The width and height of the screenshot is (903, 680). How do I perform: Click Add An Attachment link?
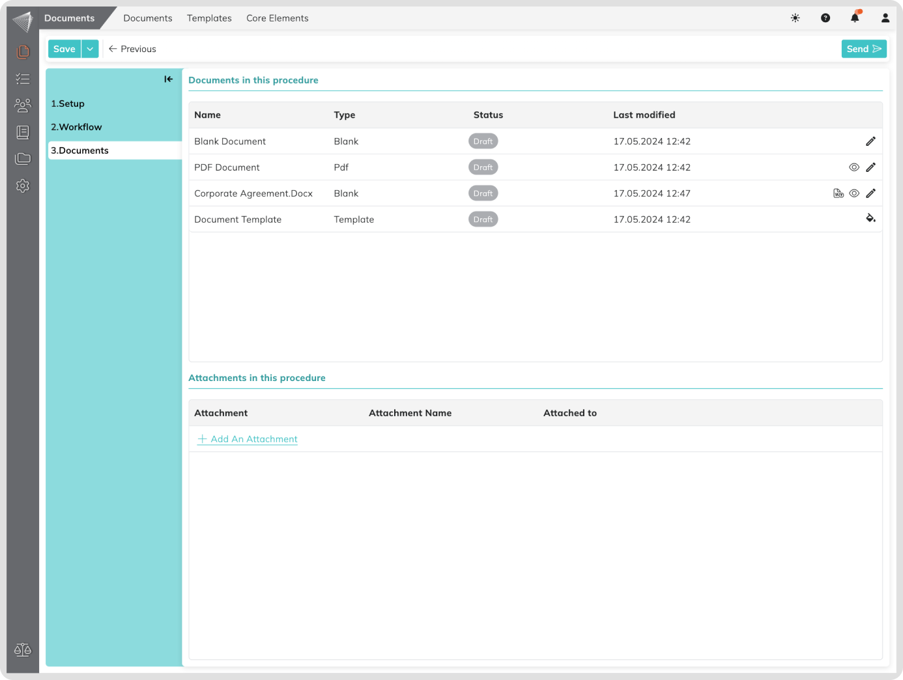pyautogui.click(x=248, y=439)
